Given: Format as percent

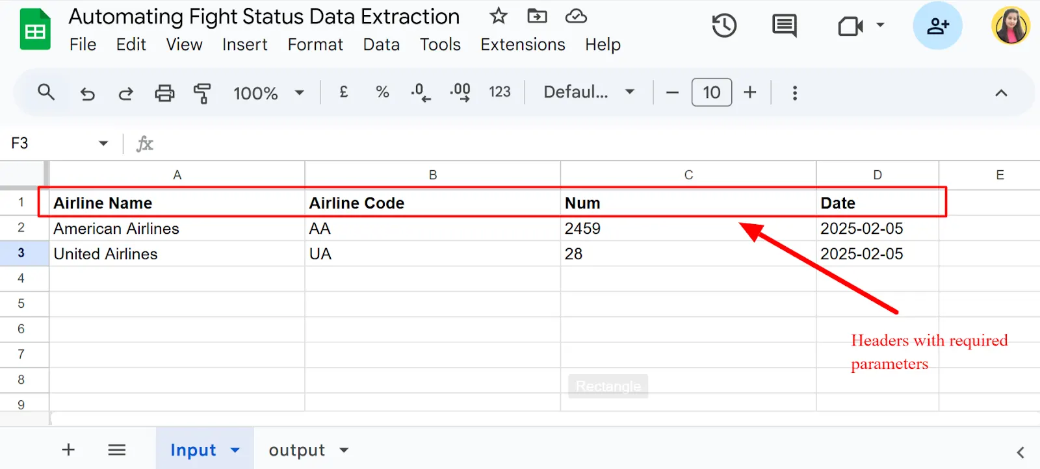Looking at the screenshot, I should pyautogui.click(x=382, y=92).
